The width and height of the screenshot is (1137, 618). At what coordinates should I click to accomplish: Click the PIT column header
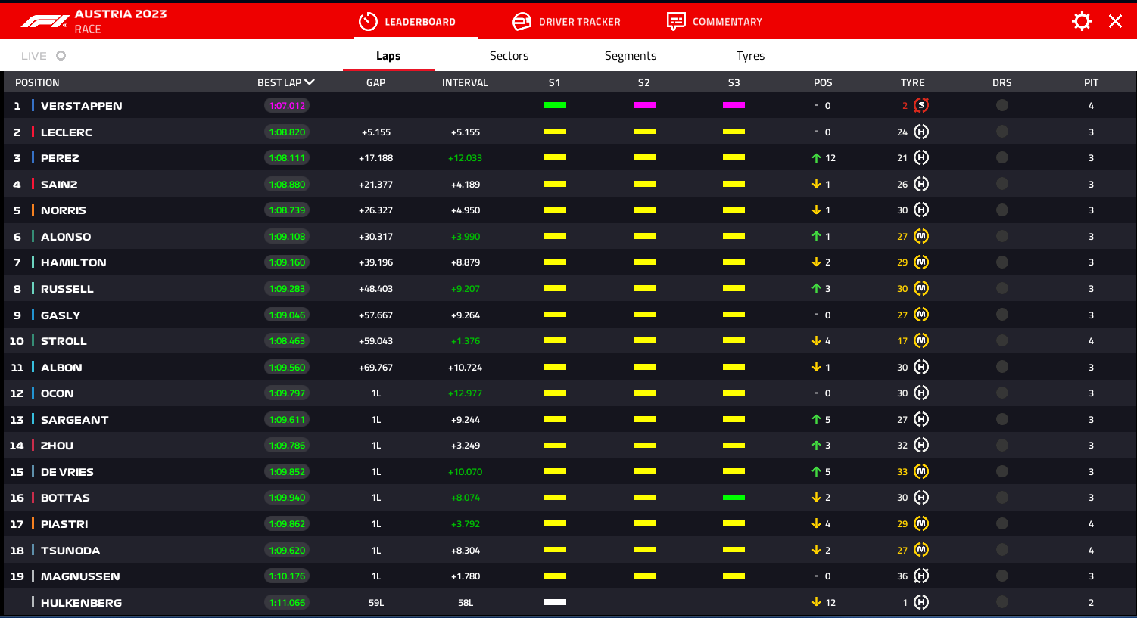1091,82
